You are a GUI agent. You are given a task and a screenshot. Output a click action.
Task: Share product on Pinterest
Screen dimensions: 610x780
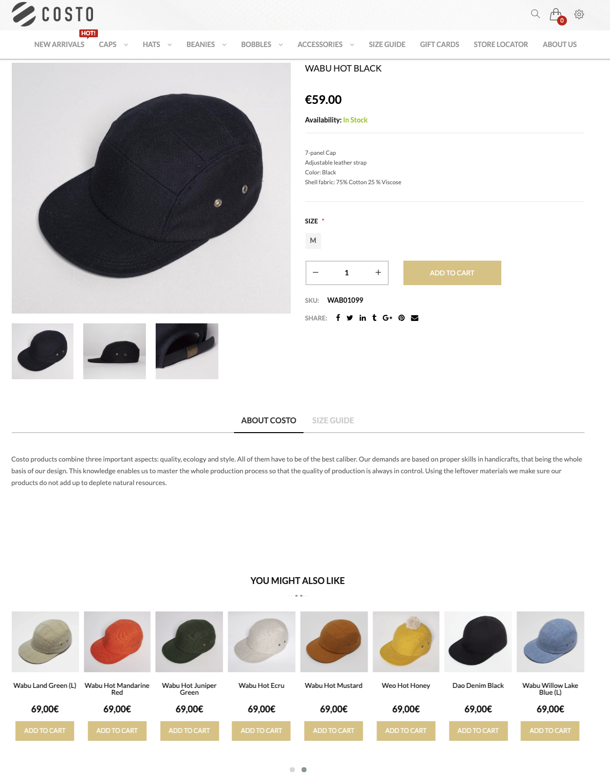(401, 318)
